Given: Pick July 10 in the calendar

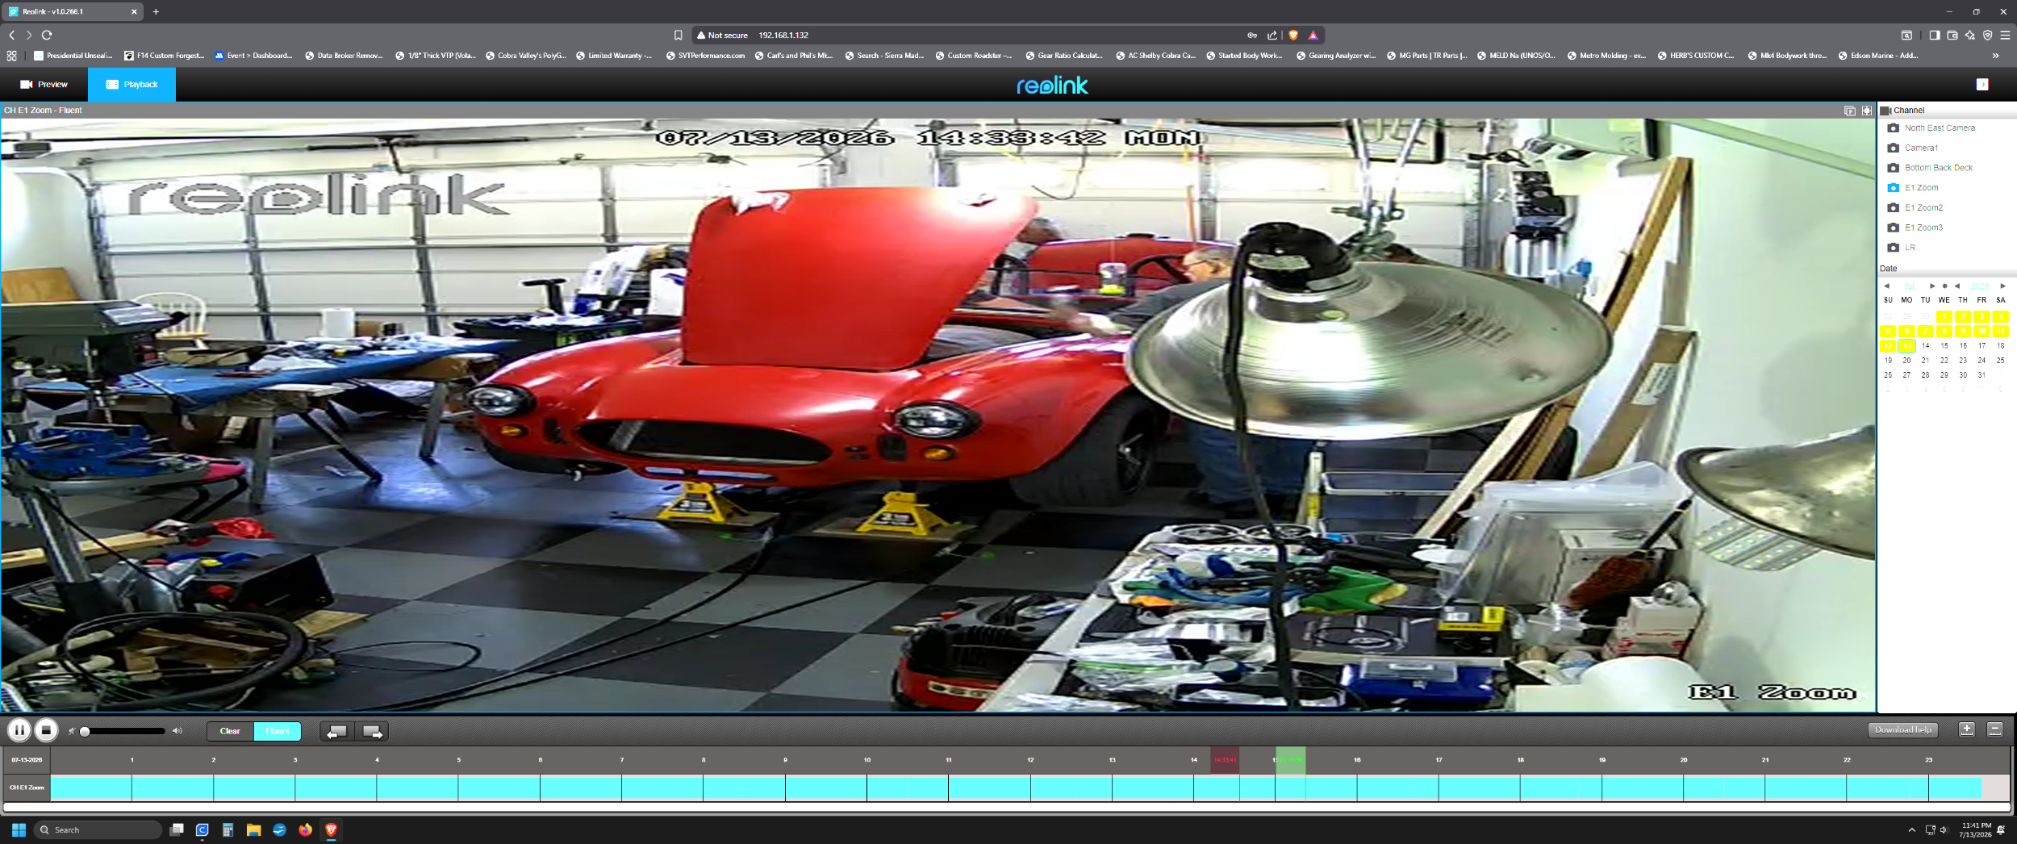Looking at the screenshot, I should point(1982,331).
